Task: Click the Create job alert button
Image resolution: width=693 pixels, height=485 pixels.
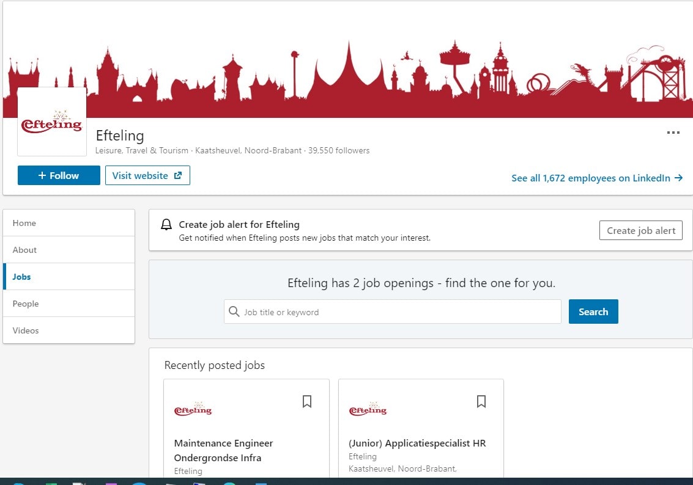Action: tap(641, 230)
